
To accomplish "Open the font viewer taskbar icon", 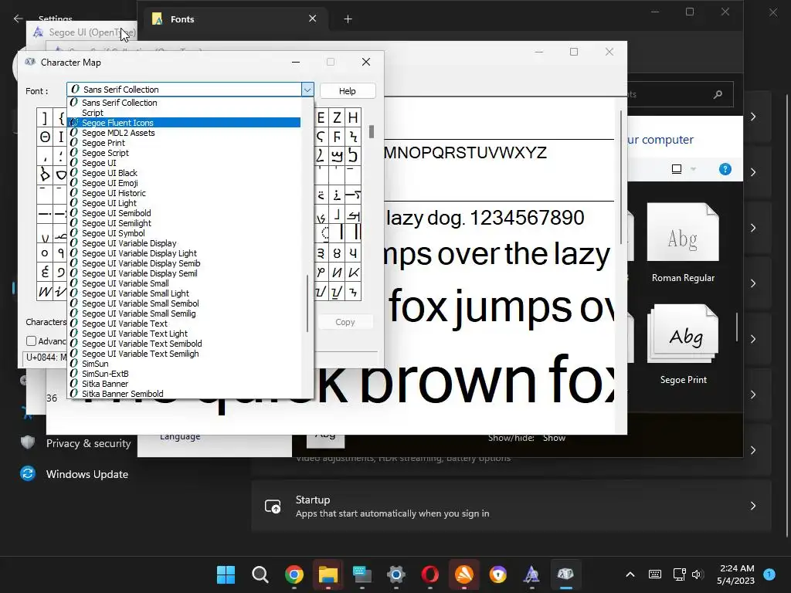I will click(x=531, y=574).
